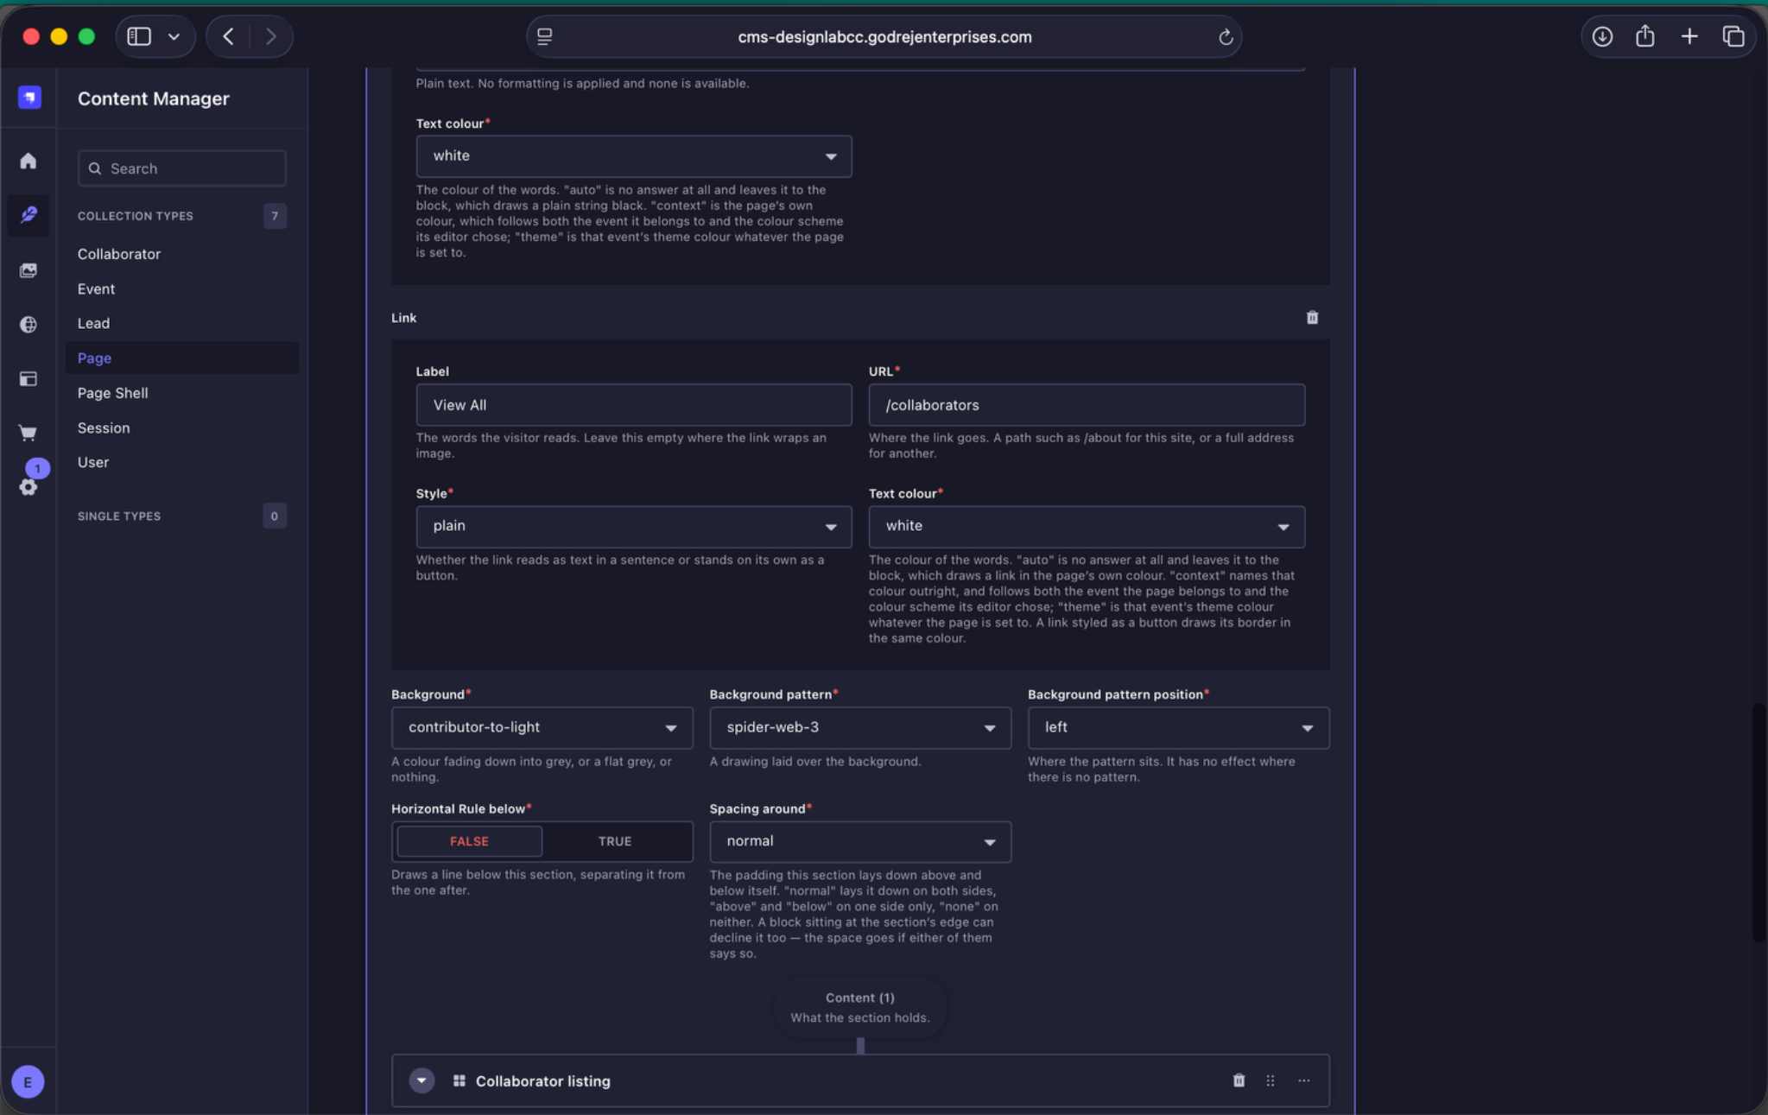1768x1115 pixels.
Task: Open the Style plain dropdown
Action: (x=634, y=526)
